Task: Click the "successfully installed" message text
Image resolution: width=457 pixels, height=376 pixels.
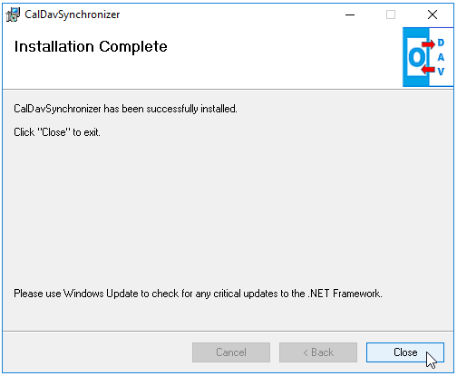Action: [125, 109]
